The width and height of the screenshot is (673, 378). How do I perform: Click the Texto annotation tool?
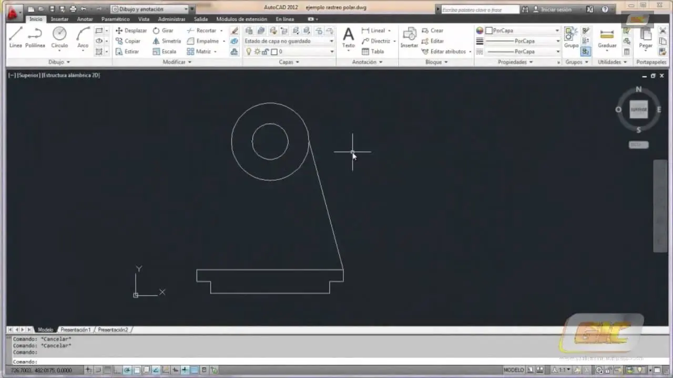coord(349,38)
